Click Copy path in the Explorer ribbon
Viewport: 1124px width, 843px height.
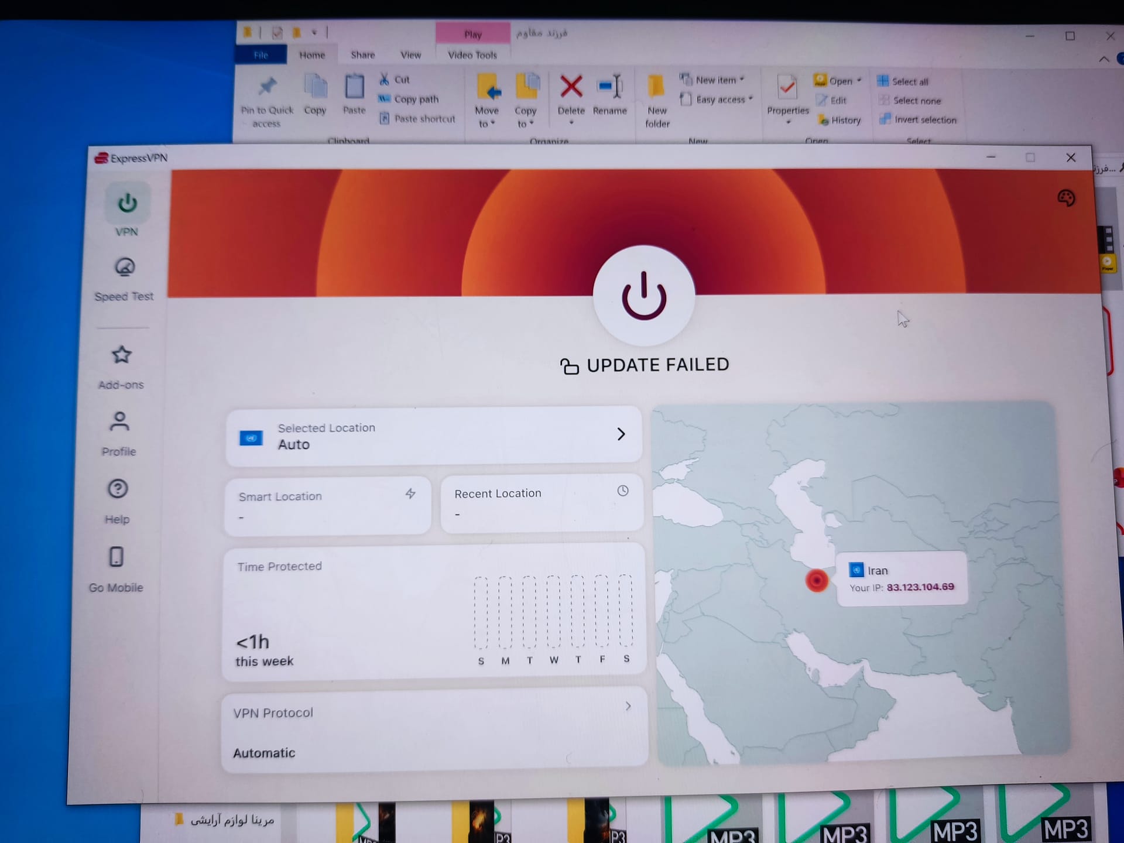[x=409, y=99]
